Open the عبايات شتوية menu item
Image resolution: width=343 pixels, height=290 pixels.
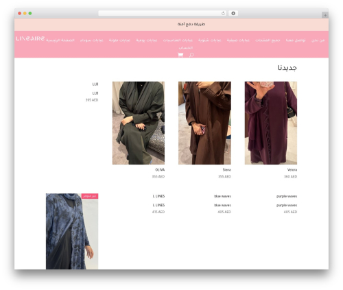210,40
